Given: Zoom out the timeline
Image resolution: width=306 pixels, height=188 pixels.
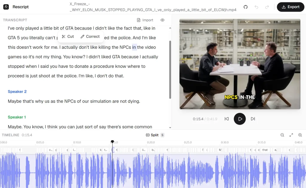Looking at the screenshot, I should coord(282,135).
